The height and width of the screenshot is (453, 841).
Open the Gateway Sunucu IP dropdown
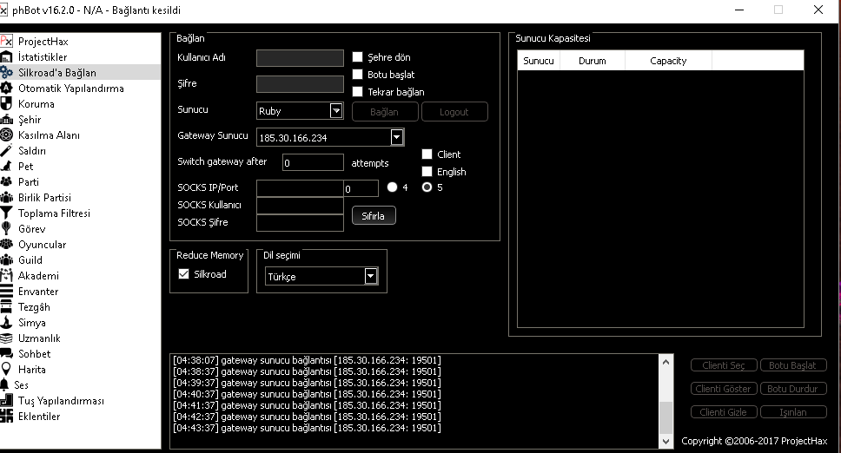(397, 137)
